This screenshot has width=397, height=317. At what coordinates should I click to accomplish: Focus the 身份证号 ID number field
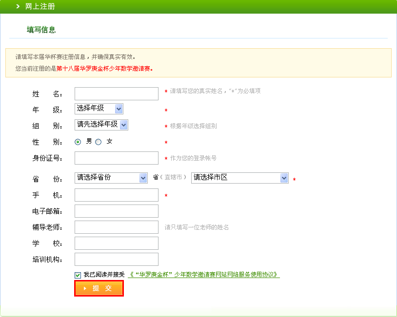click(116, 158)
